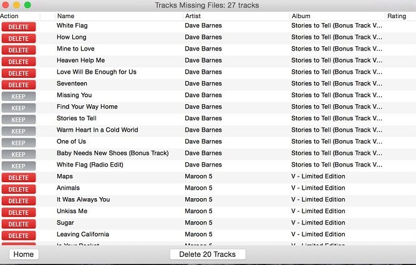Image resolution: width=416 pixels, height=265 pixels.
Task: Toggle KEEP for White Flag (Radio Edit)
Action: (x=19, y=166)
